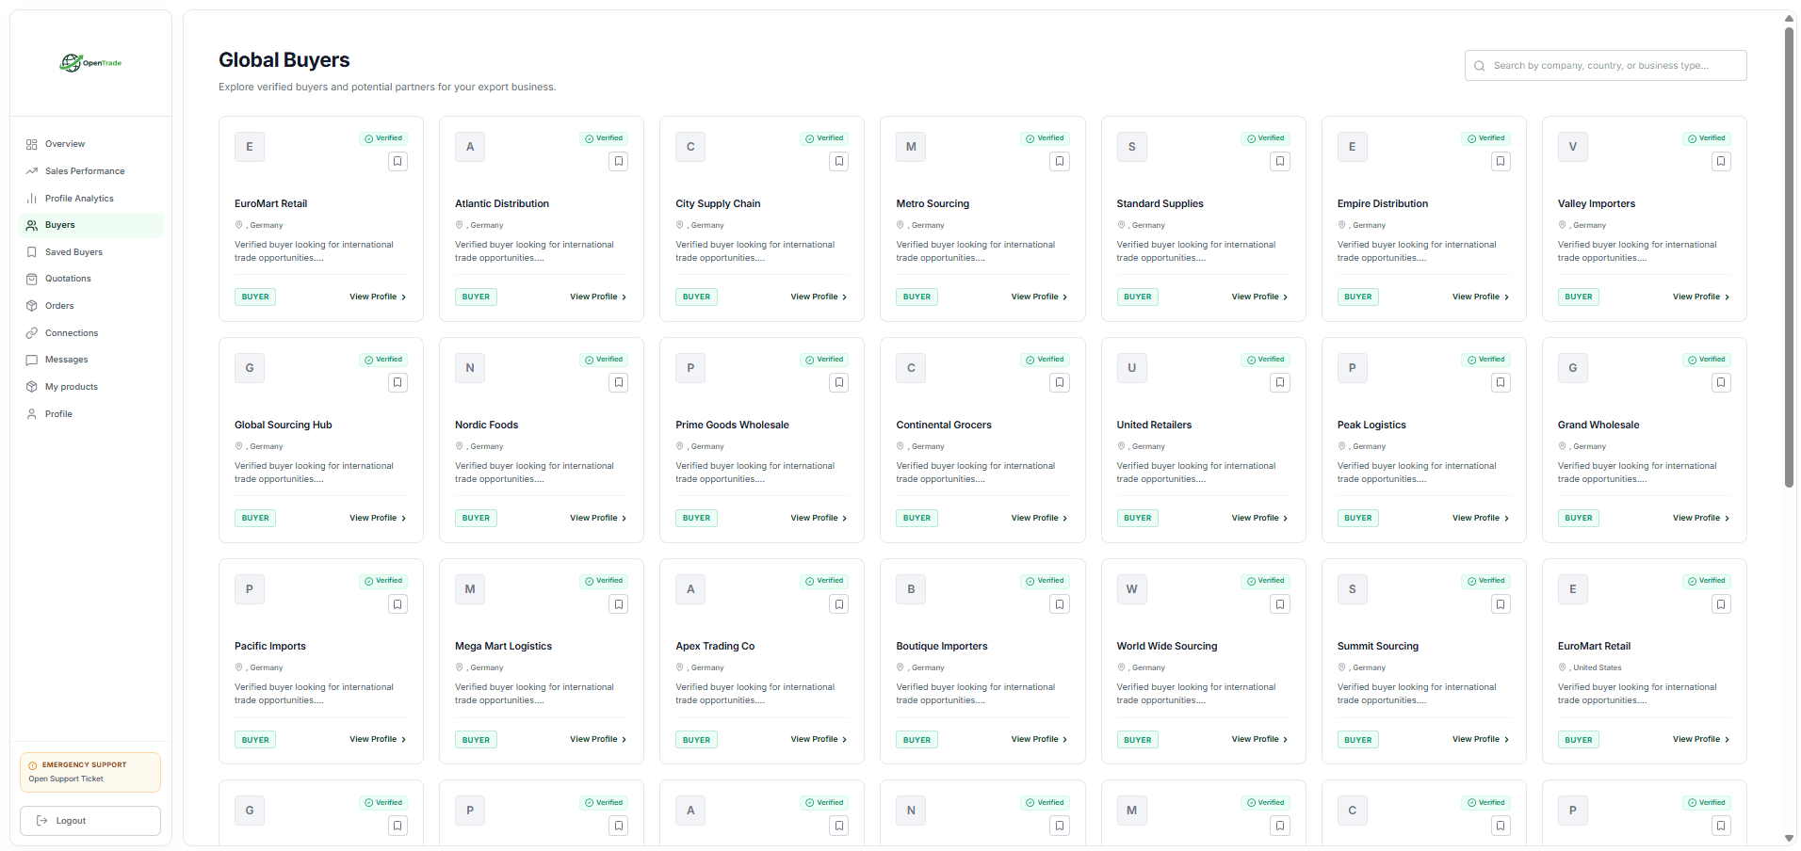Image resolution: width=1801 pixels, height=851 pixels.
Task: Click the BUYER tag on Pacific Imports card
Action: click(255, 740)
